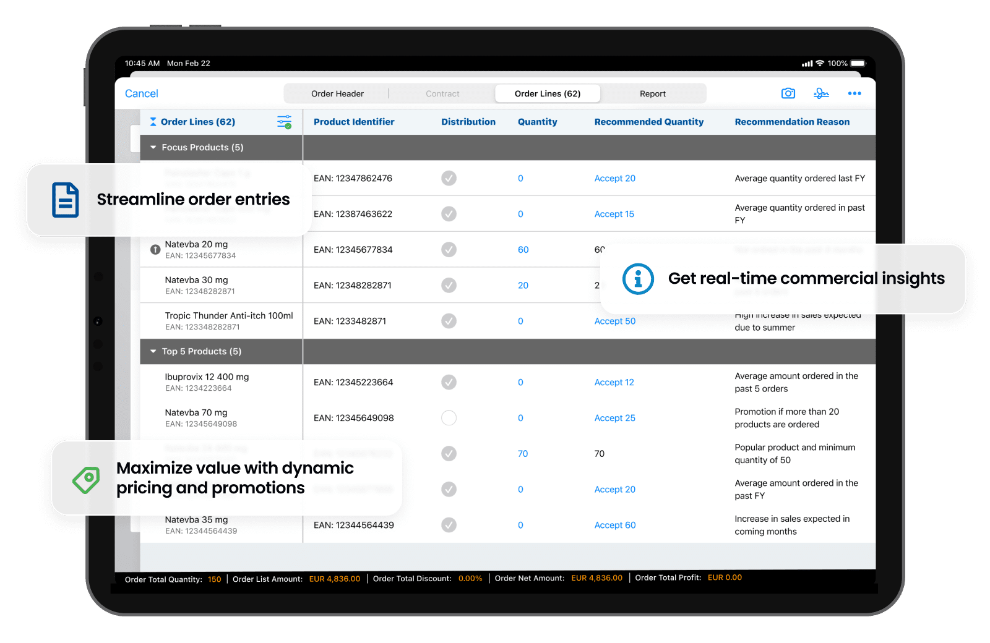This screenshot has width=990, height=643.
Task: Open the three-dot more options menu
Action: point(854,93)
